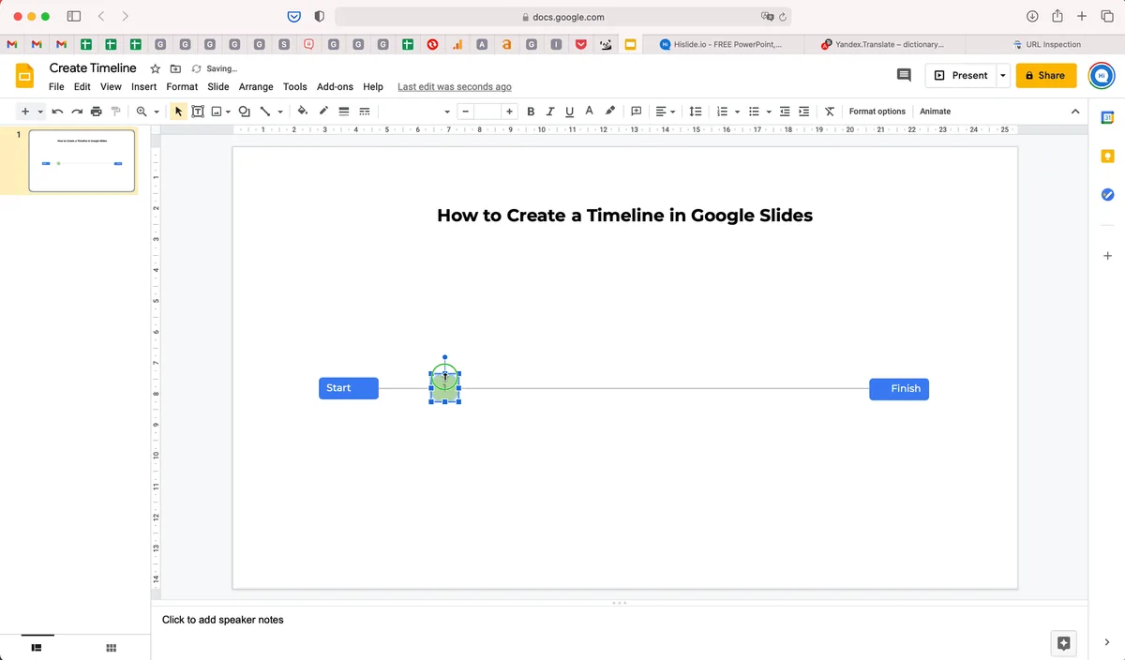Viewport: 1125px width, 660px height.
Task: Open the Fill color paint bucket
Action: 303,112
